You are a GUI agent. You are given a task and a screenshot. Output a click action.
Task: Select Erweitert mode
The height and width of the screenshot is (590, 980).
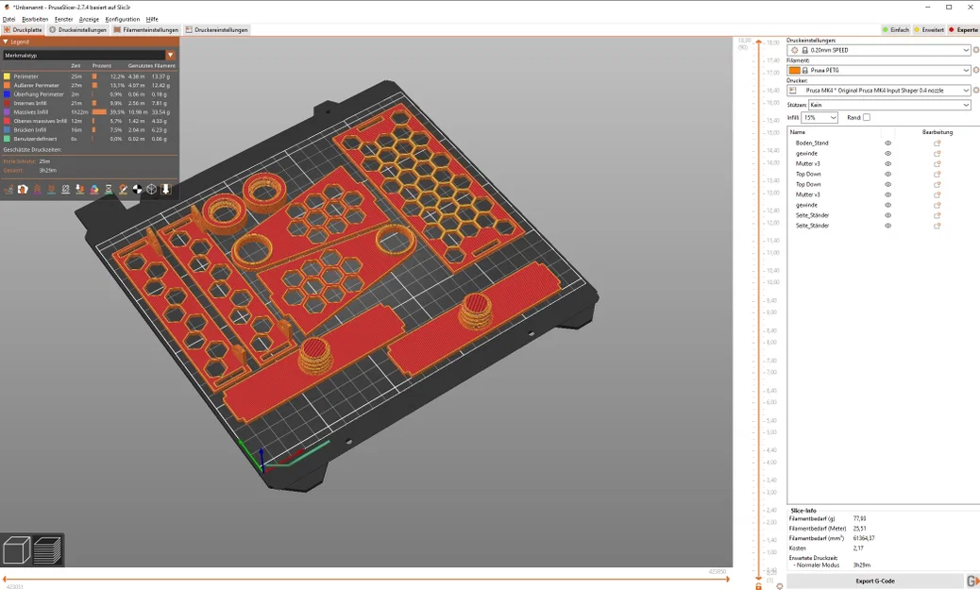[929, 29]
